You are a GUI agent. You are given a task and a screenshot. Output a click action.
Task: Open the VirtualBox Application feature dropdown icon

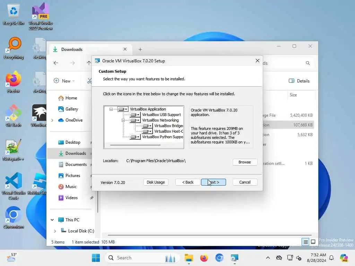[123, 109]
